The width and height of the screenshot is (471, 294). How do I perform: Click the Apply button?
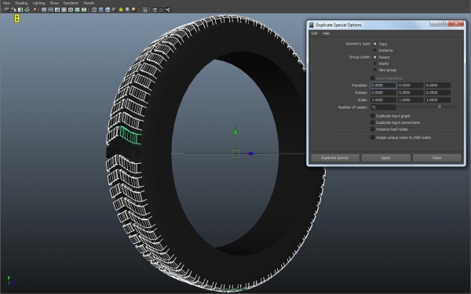click(x=385, y=158)
